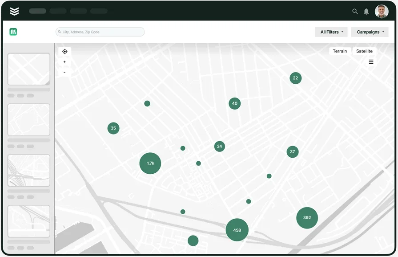Switch map view to Terrain
Viewport: 398px width, 257px height.
[x=340, y=51]
